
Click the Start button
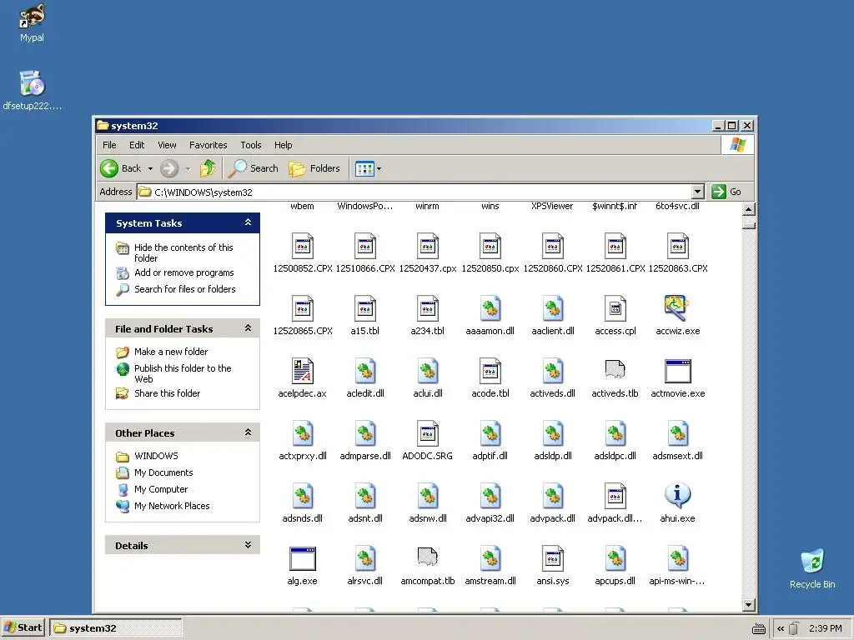pos(23,627)
